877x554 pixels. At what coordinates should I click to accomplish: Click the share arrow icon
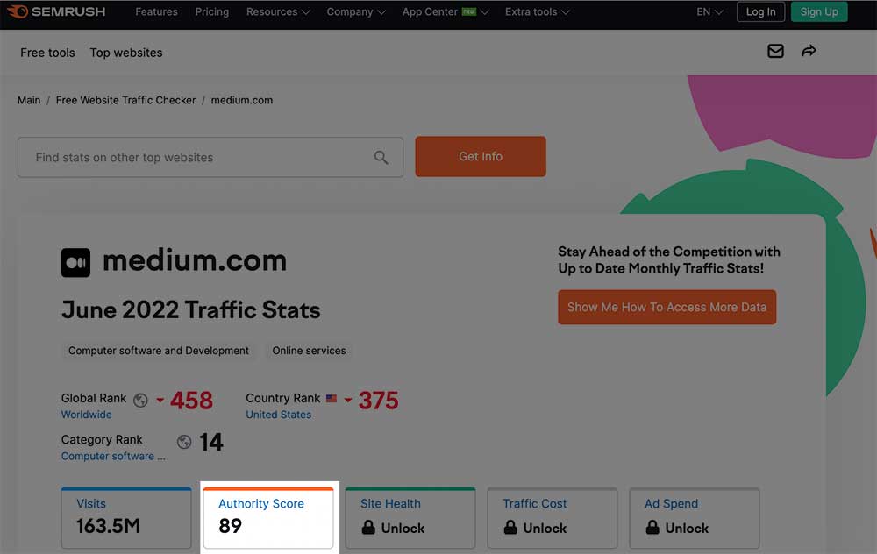point(809,52)
